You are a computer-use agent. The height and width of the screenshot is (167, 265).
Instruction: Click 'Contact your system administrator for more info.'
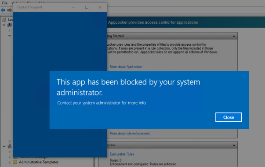(102, 103)
